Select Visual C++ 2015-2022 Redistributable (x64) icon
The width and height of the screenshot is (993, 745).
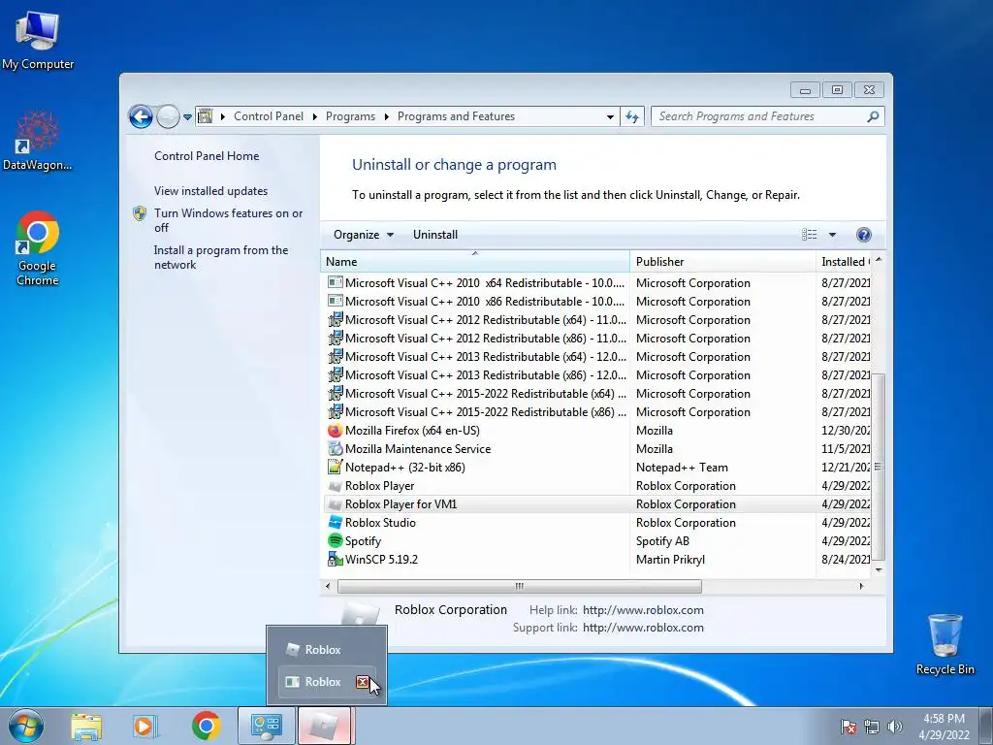click(335, 394)
